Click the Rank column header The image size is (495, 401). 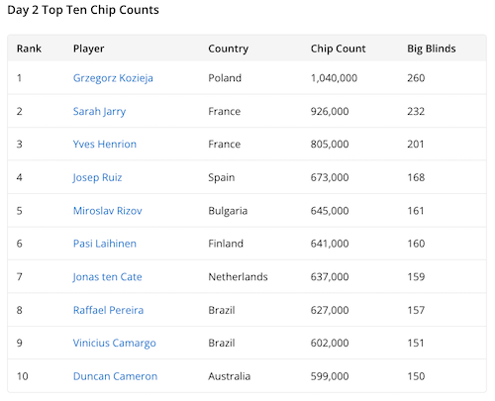point(29,49)
